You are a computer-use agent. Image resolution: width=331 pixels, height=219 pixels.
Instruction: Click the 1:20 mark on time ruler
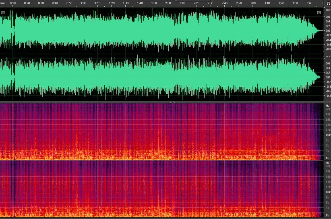point(112,3)
